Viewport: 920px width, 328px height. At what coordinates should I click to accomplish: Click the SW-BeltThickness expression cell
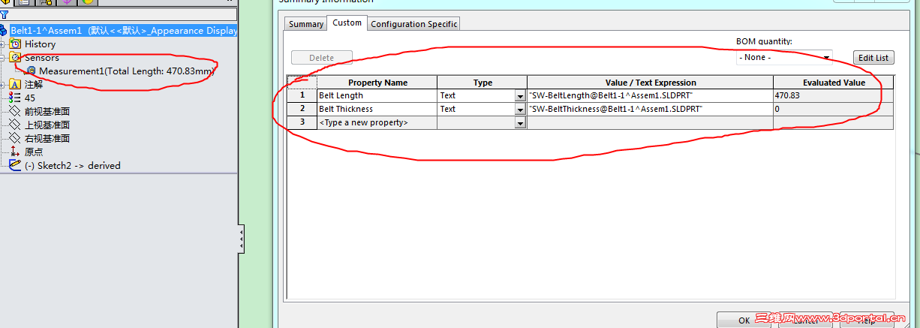(651, 109)
